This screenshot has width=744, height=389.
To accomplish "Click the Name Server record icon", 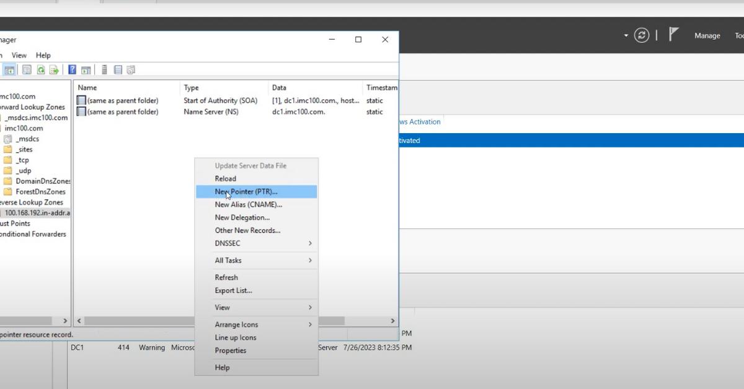I will (81, 112).
